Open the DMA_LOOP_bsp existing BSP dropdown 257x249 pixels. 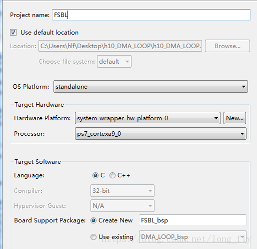point(192,237)
